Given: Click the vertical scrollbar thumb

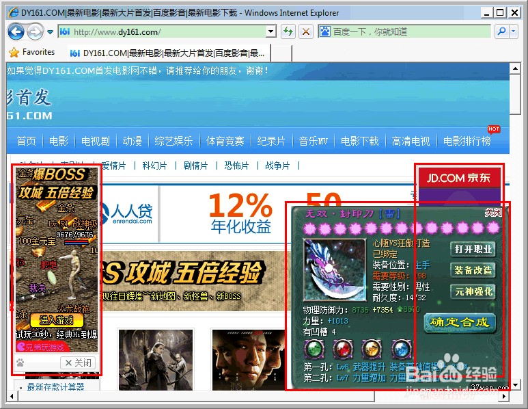Looking at the screenshot, I should [515, 95].
